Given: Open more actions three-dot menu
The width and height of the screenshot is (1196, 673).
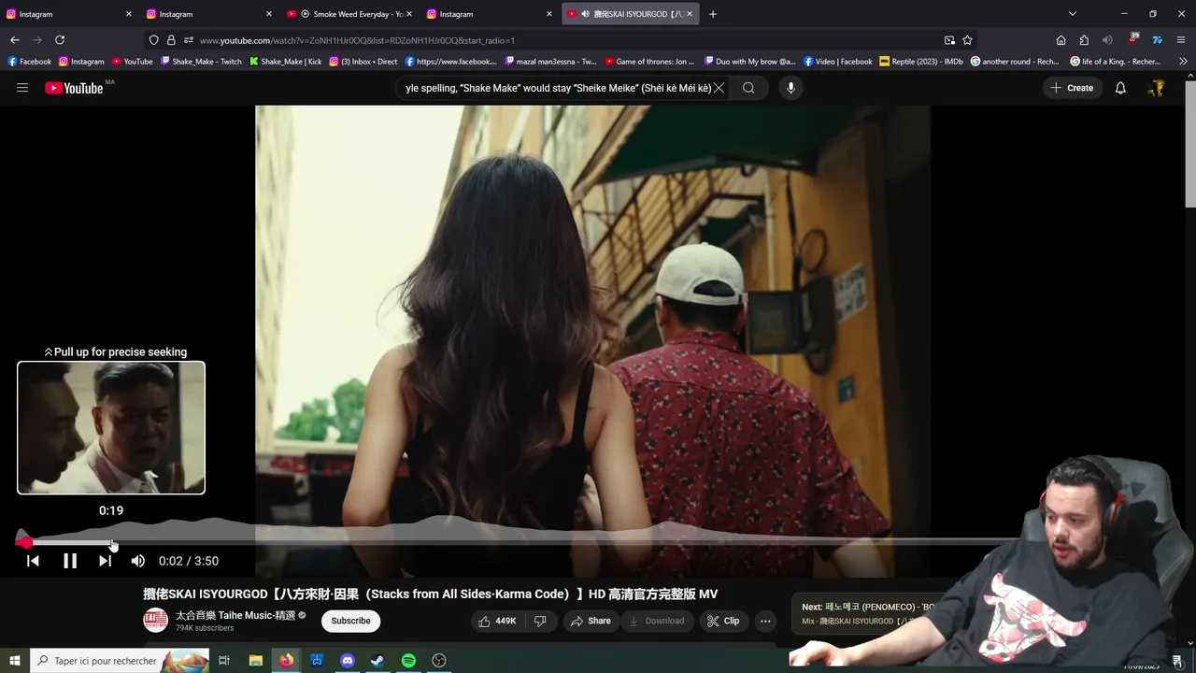Looking at the screenshot, I should pos(765,621).
